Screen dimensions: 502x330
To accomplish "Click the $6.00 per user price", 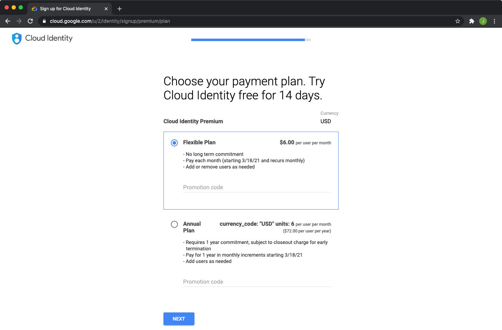I will 305,143.
